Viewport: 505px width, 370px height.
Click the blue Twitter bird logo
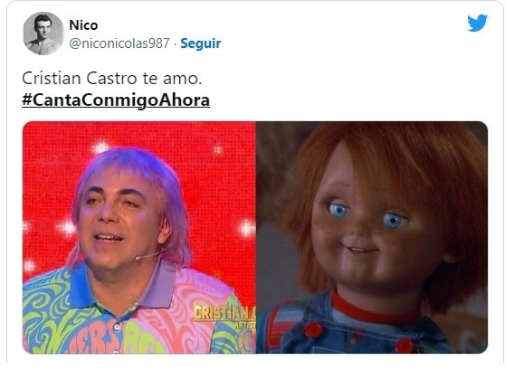pos(477,23)
